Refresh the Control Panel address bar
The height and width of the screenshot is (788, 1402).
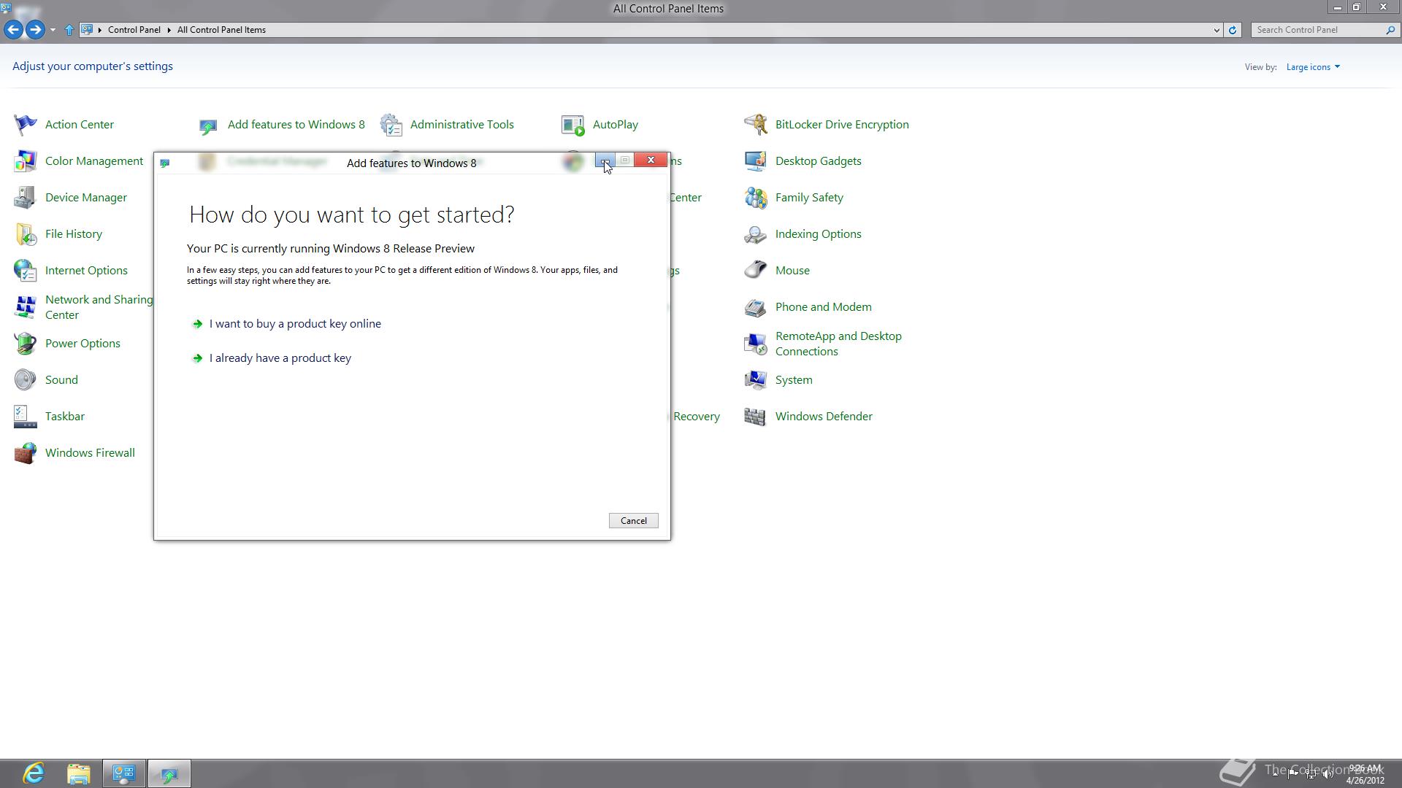(x=1233, y=30)
